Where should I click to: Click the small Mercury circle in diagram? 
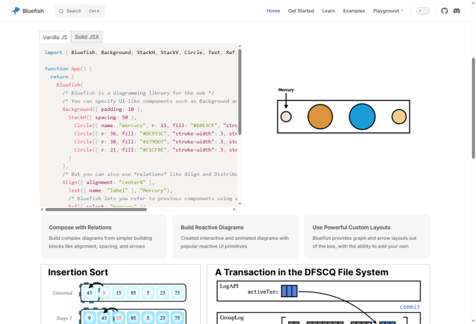pos(286,117)
